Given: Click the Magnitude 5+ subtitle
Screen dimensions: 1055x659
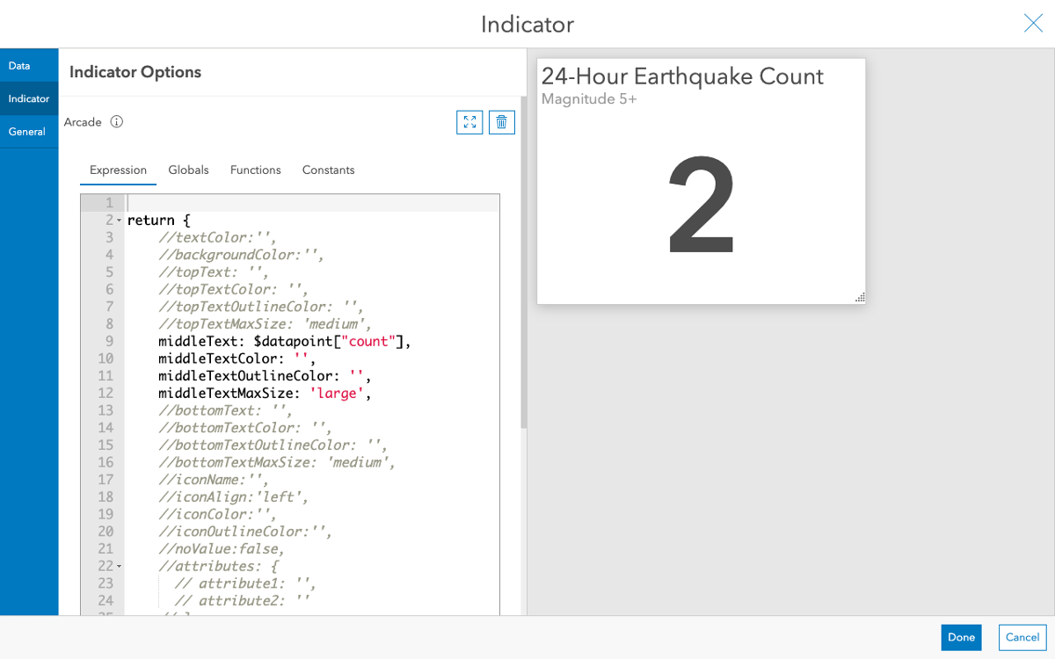Looking at the screenshot, I should (x=589, y=99).
